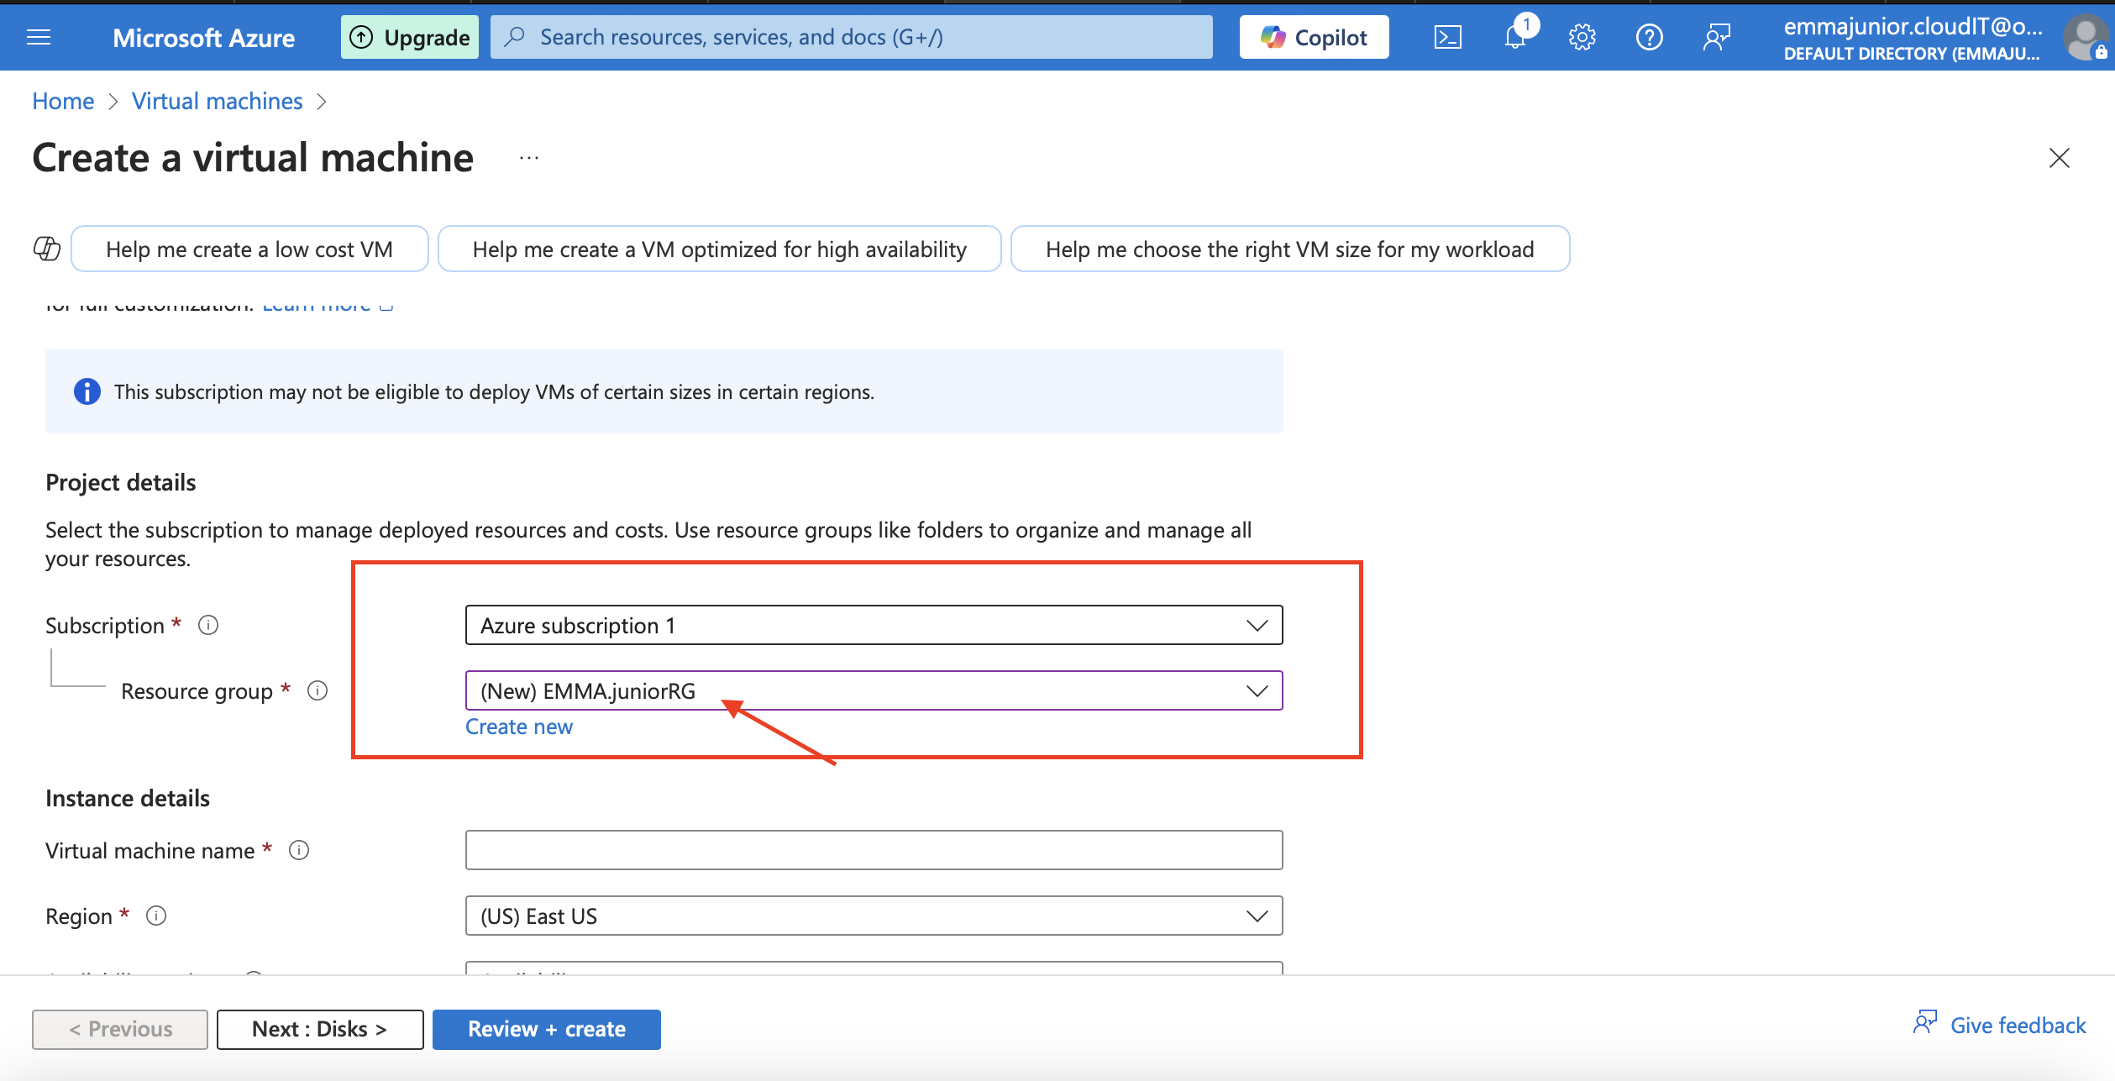Open Copilot from the top bar
The image size is (2115, 1081).
pyautogui.click(x=1314, y=37)
